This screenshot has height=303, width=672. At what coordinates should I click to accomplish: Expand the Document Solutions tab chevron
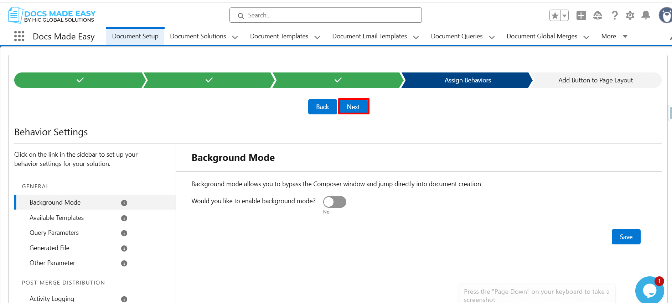(x=235, y=37)
